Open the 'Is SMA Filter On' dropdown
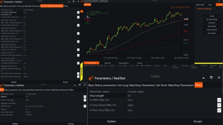Viewport: 223px width, 125px height. pos(219,100)
